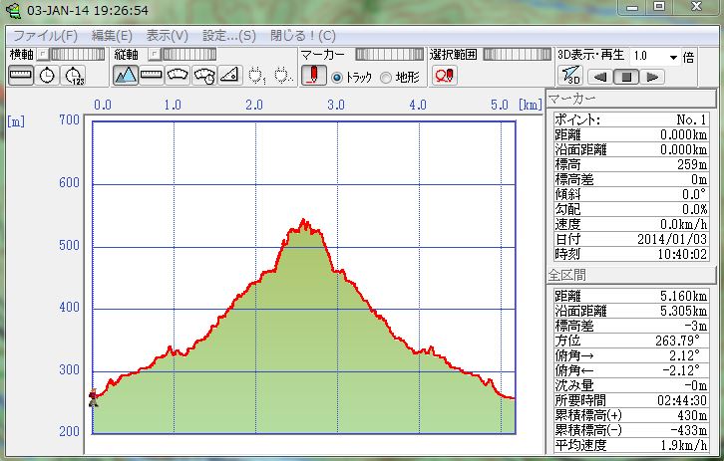Click the 全区間 panel header
This screenshot has height=461, width=724.
click(x=630, y=275)
